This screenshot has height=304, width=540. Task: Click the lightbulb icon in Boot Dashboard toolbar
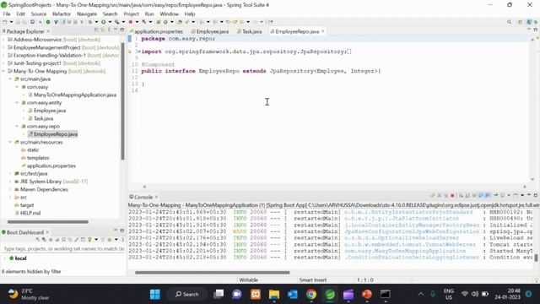tap(89, 240)
